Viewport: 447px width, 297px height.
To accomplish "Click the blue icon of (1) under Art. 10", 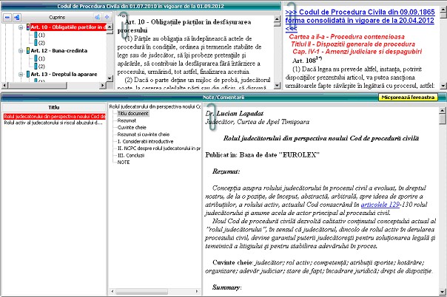I will [36, 35].
